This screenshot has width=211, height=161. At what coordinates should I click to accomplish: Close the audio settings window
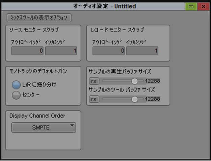click(x=203, y=6)
